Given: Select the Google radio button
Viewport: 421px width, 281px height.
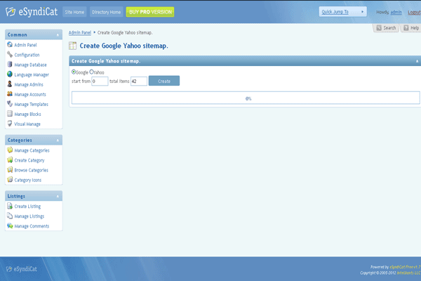Looking at the screenshot, I should pyautogui.click(x=74, y=72).
